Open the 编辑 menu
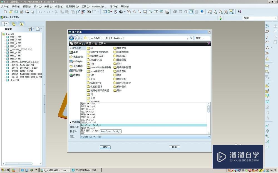278x173 pixels. [16, 6]
